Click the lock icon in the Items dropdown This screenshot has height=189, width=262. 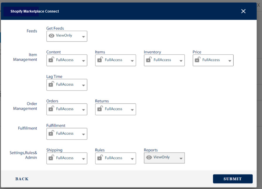[100, 60]
